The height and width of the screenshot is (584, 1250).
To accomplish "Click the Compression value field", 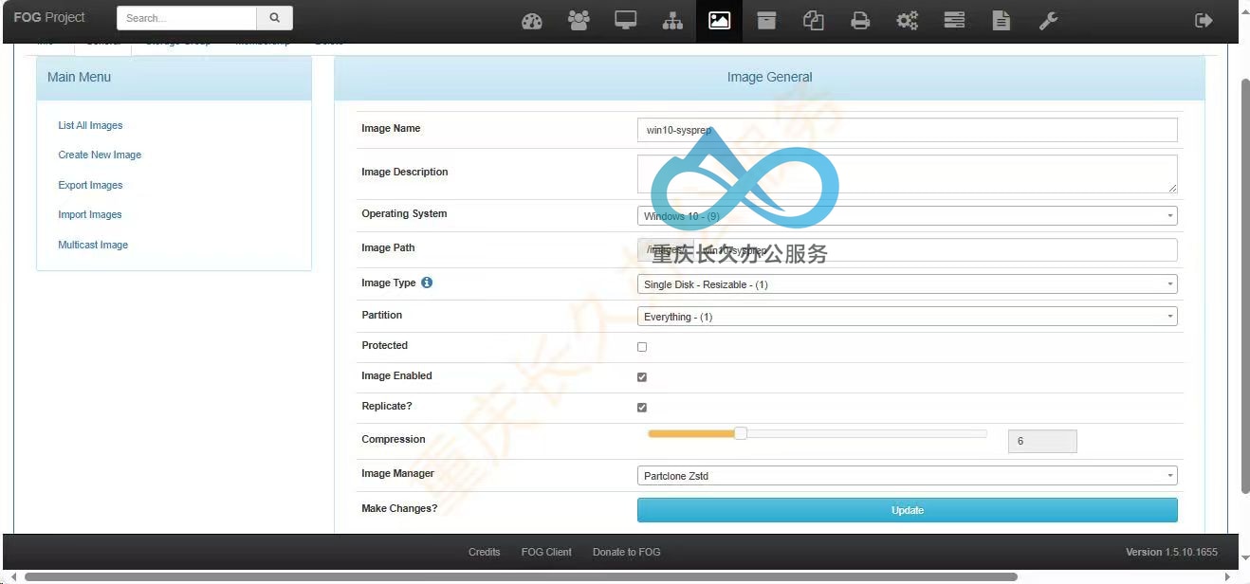I will (x=1042, y=441).
